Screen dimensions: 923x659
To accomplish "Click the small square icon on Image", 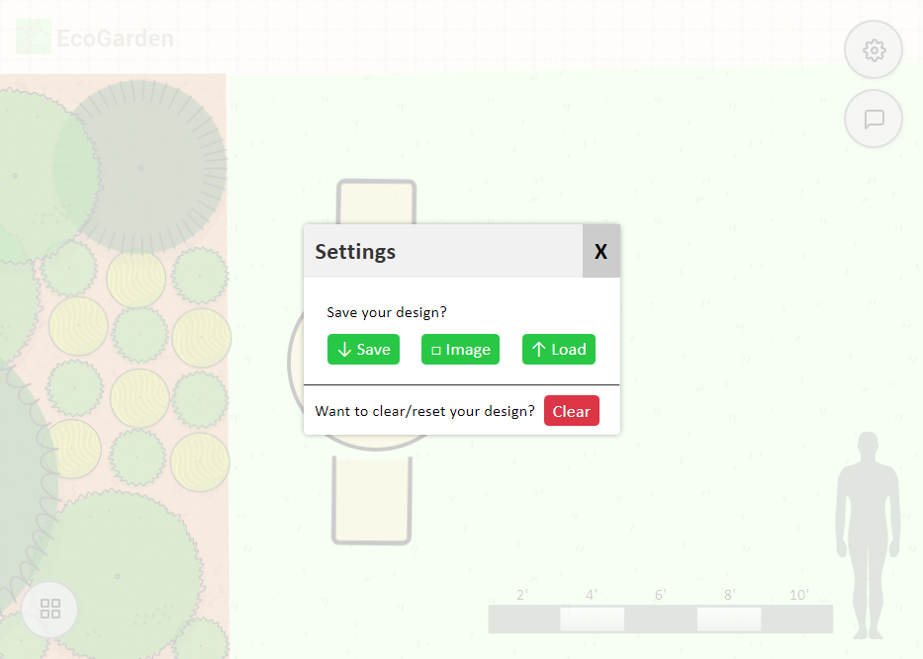I will pyautogui.click(x=435, y=351).
